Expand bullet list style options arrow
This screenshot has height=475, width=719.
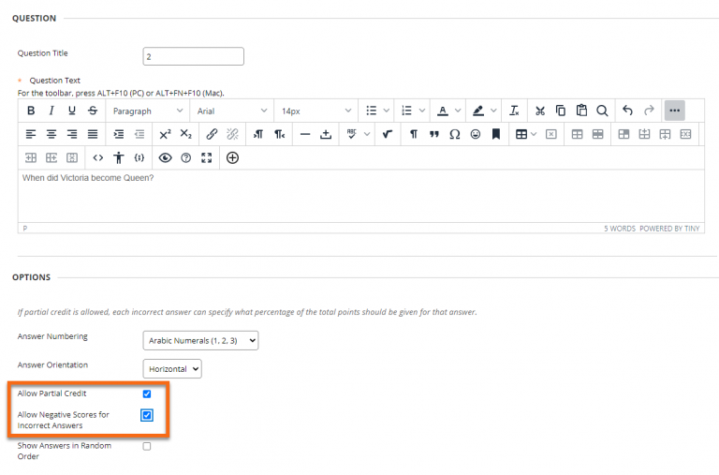coord(387,111)
